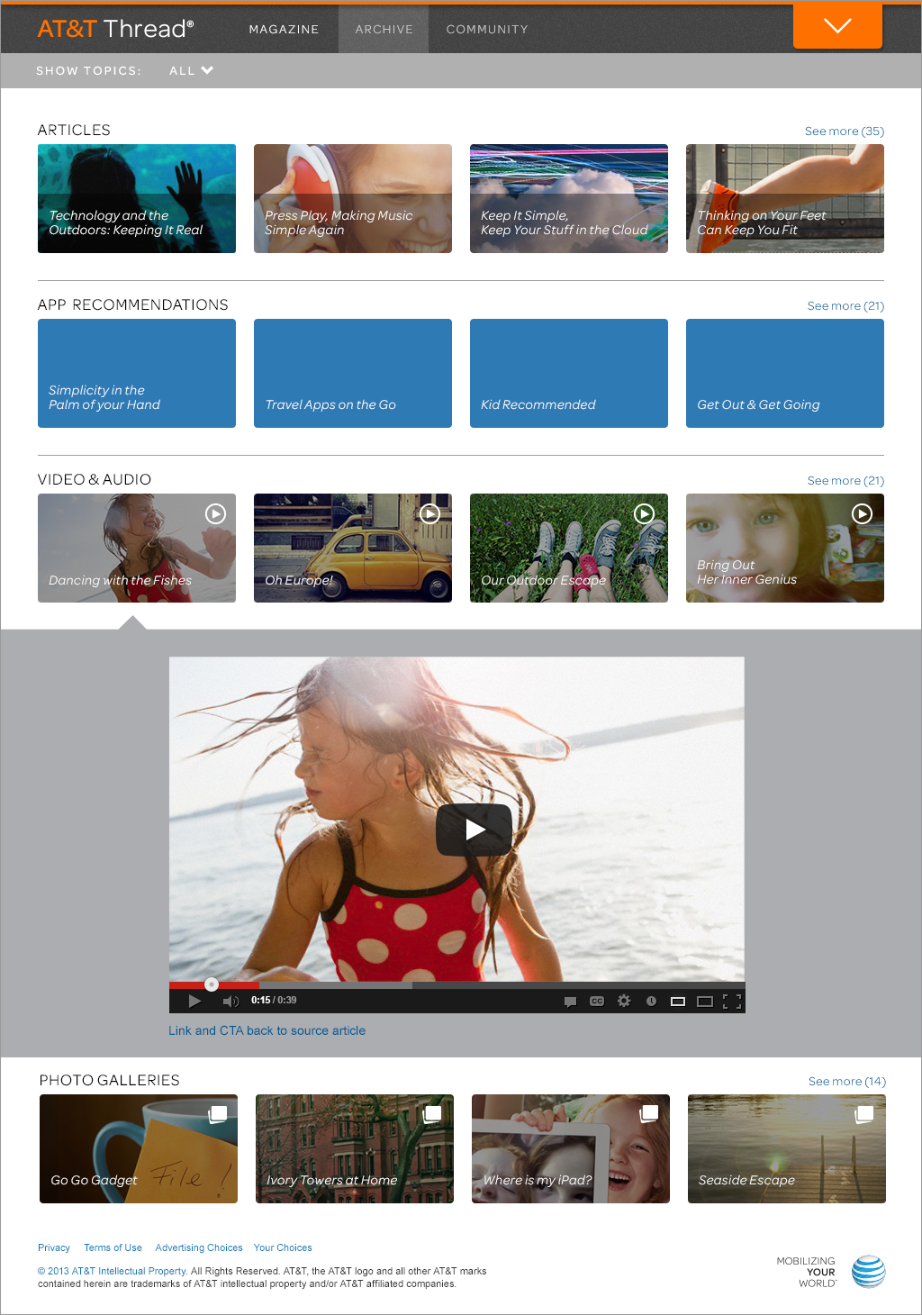Click the Terms of Use footer link
The height and width of the screenshot is (1315, 922).
(x=113, y=1247)
